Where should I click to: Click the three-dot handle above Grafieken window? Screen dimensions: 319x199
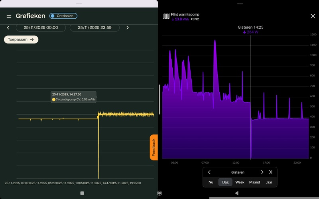pyautogui.click(x=79, y=4)
